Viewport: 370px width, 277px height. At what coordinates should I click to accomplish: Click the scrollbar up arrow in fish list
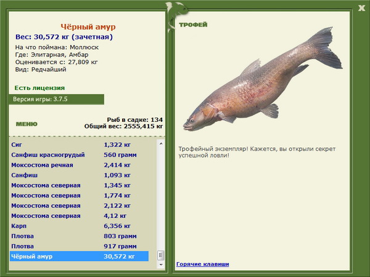161,143
